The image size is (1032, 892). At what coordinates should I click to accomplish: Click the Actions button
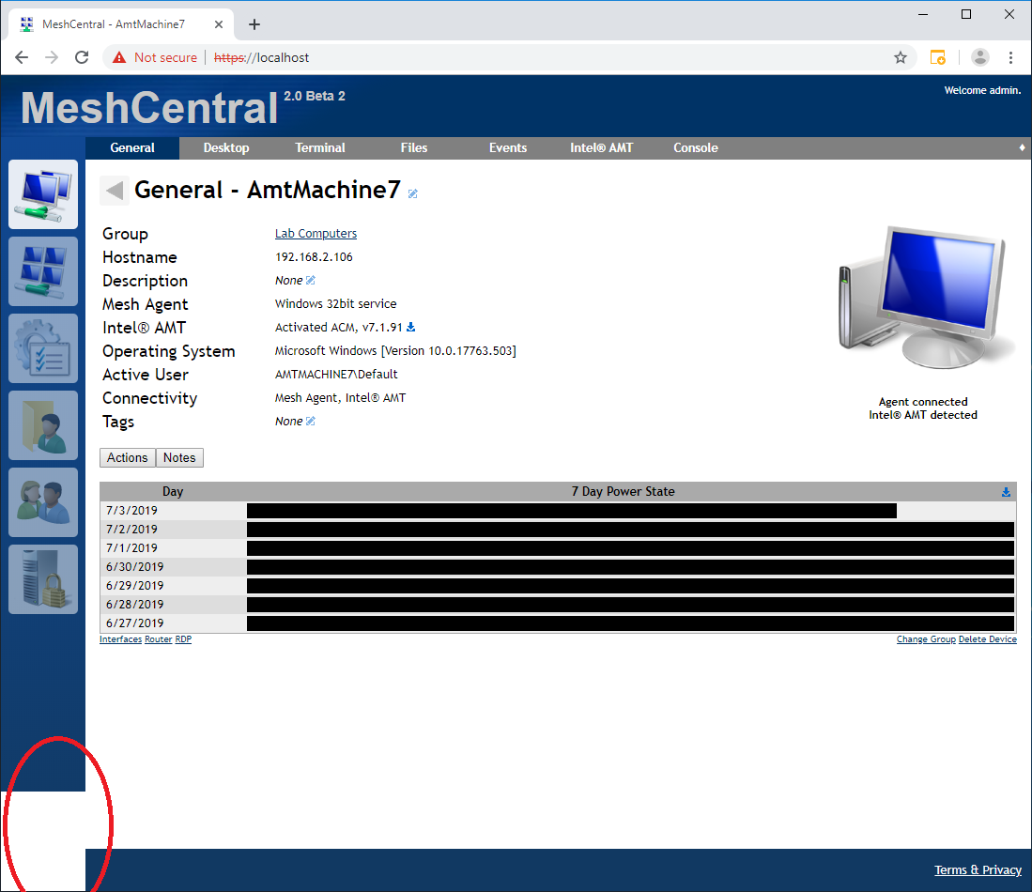click(x=127, y=457)
